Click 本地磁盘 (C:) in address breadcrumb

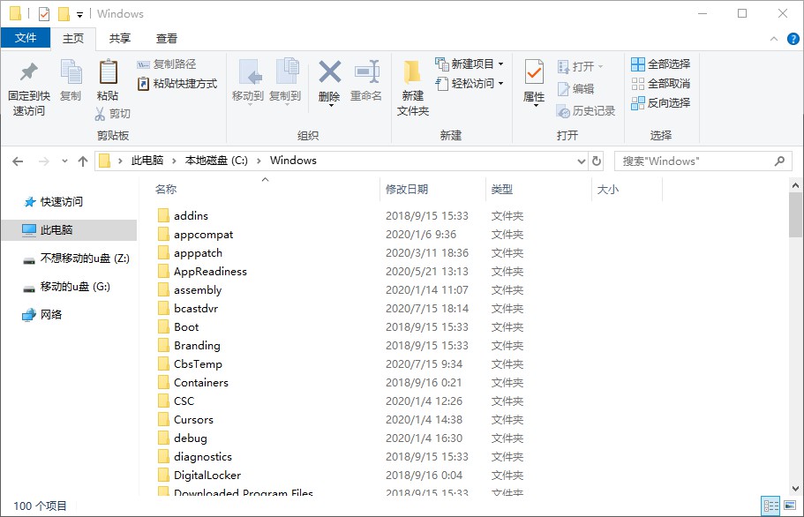[x=216, y=161]
